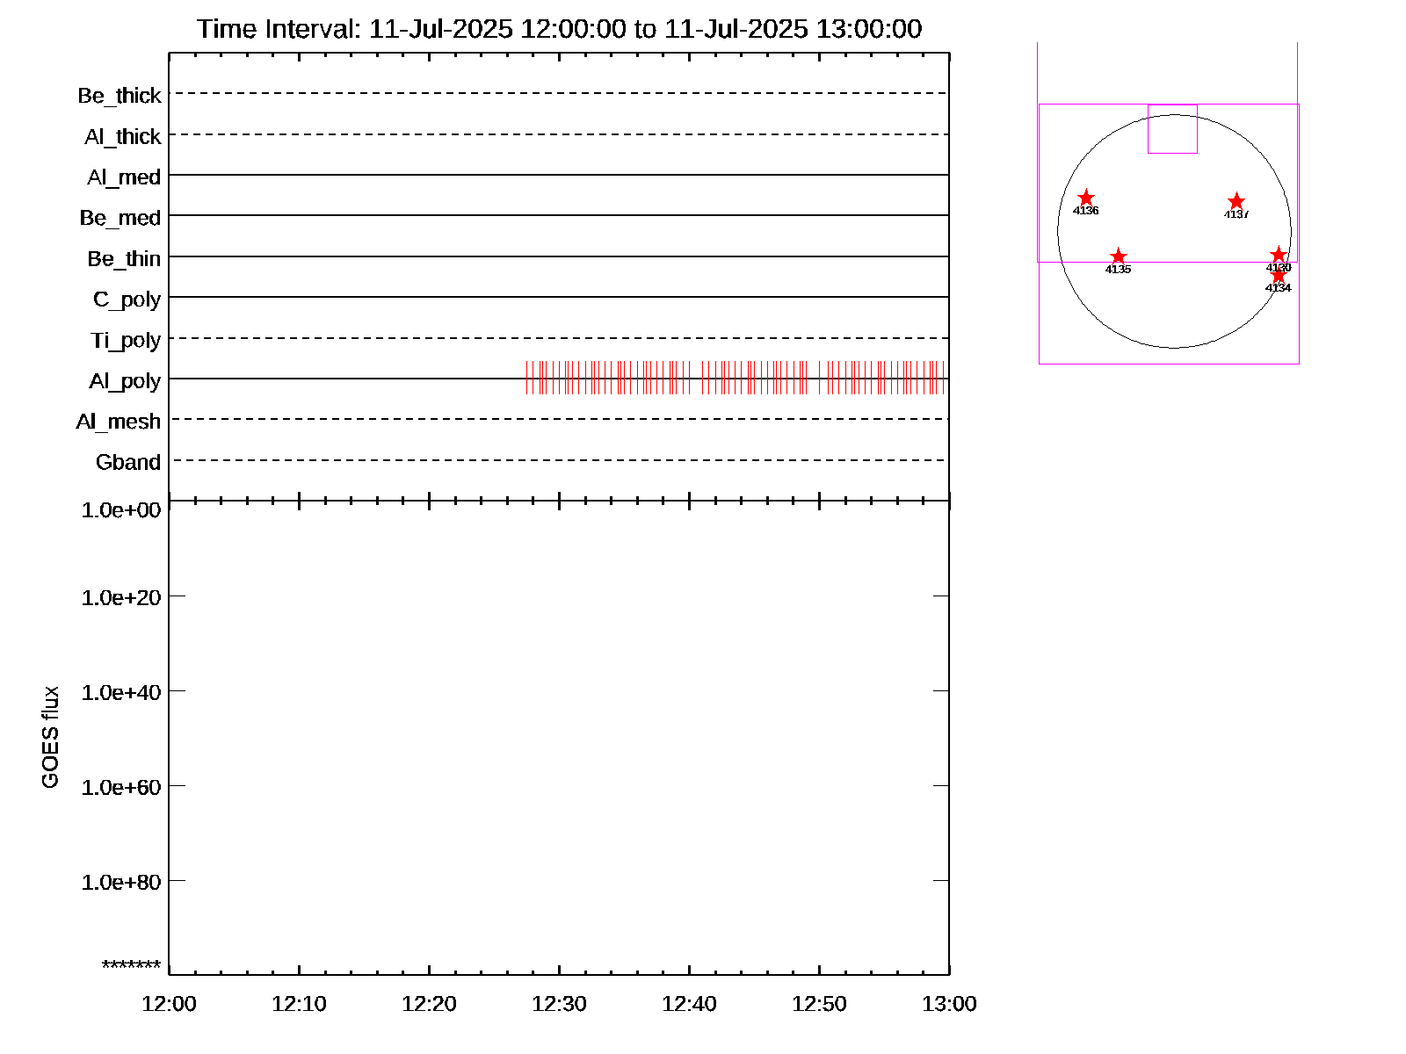Click the first red Al_poly exposure tick
Screen dimensions: 1406x1054
527,378
